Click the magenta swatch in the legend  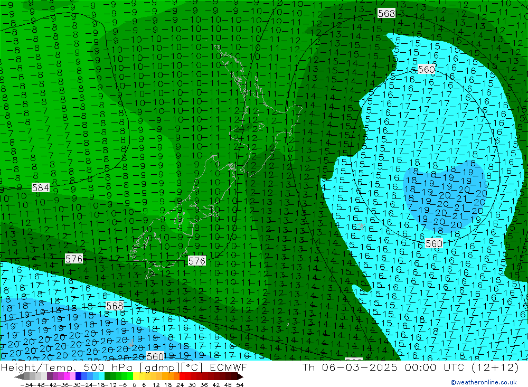click(x=67, y=376)
